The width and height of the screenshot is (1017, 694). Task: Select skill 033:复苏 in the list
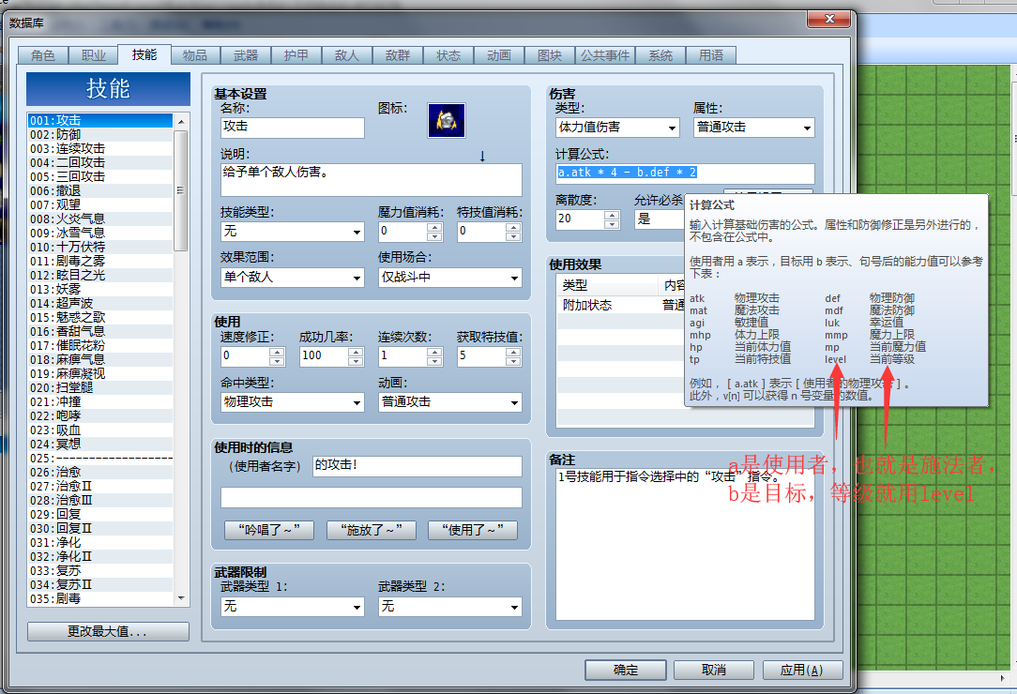point(100,571)
